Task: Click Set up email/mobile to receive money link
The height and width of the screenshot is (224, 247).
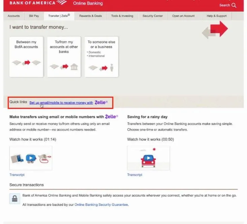Action: [x=61, y=103]
